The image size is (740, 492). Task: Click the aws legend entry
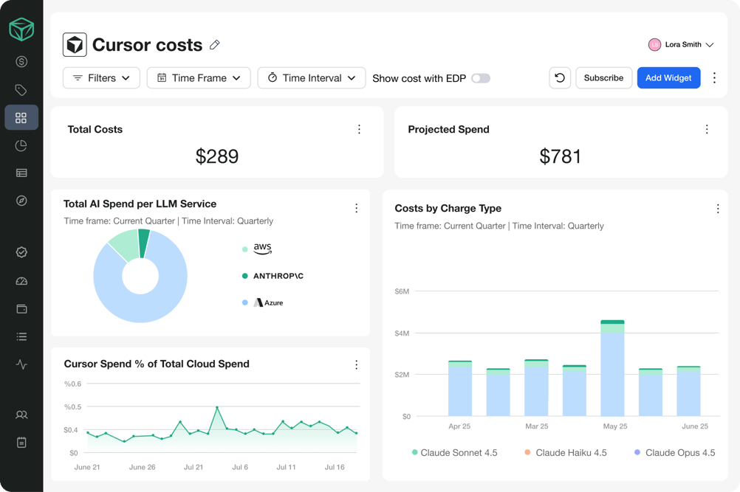[x=257, y=249]
